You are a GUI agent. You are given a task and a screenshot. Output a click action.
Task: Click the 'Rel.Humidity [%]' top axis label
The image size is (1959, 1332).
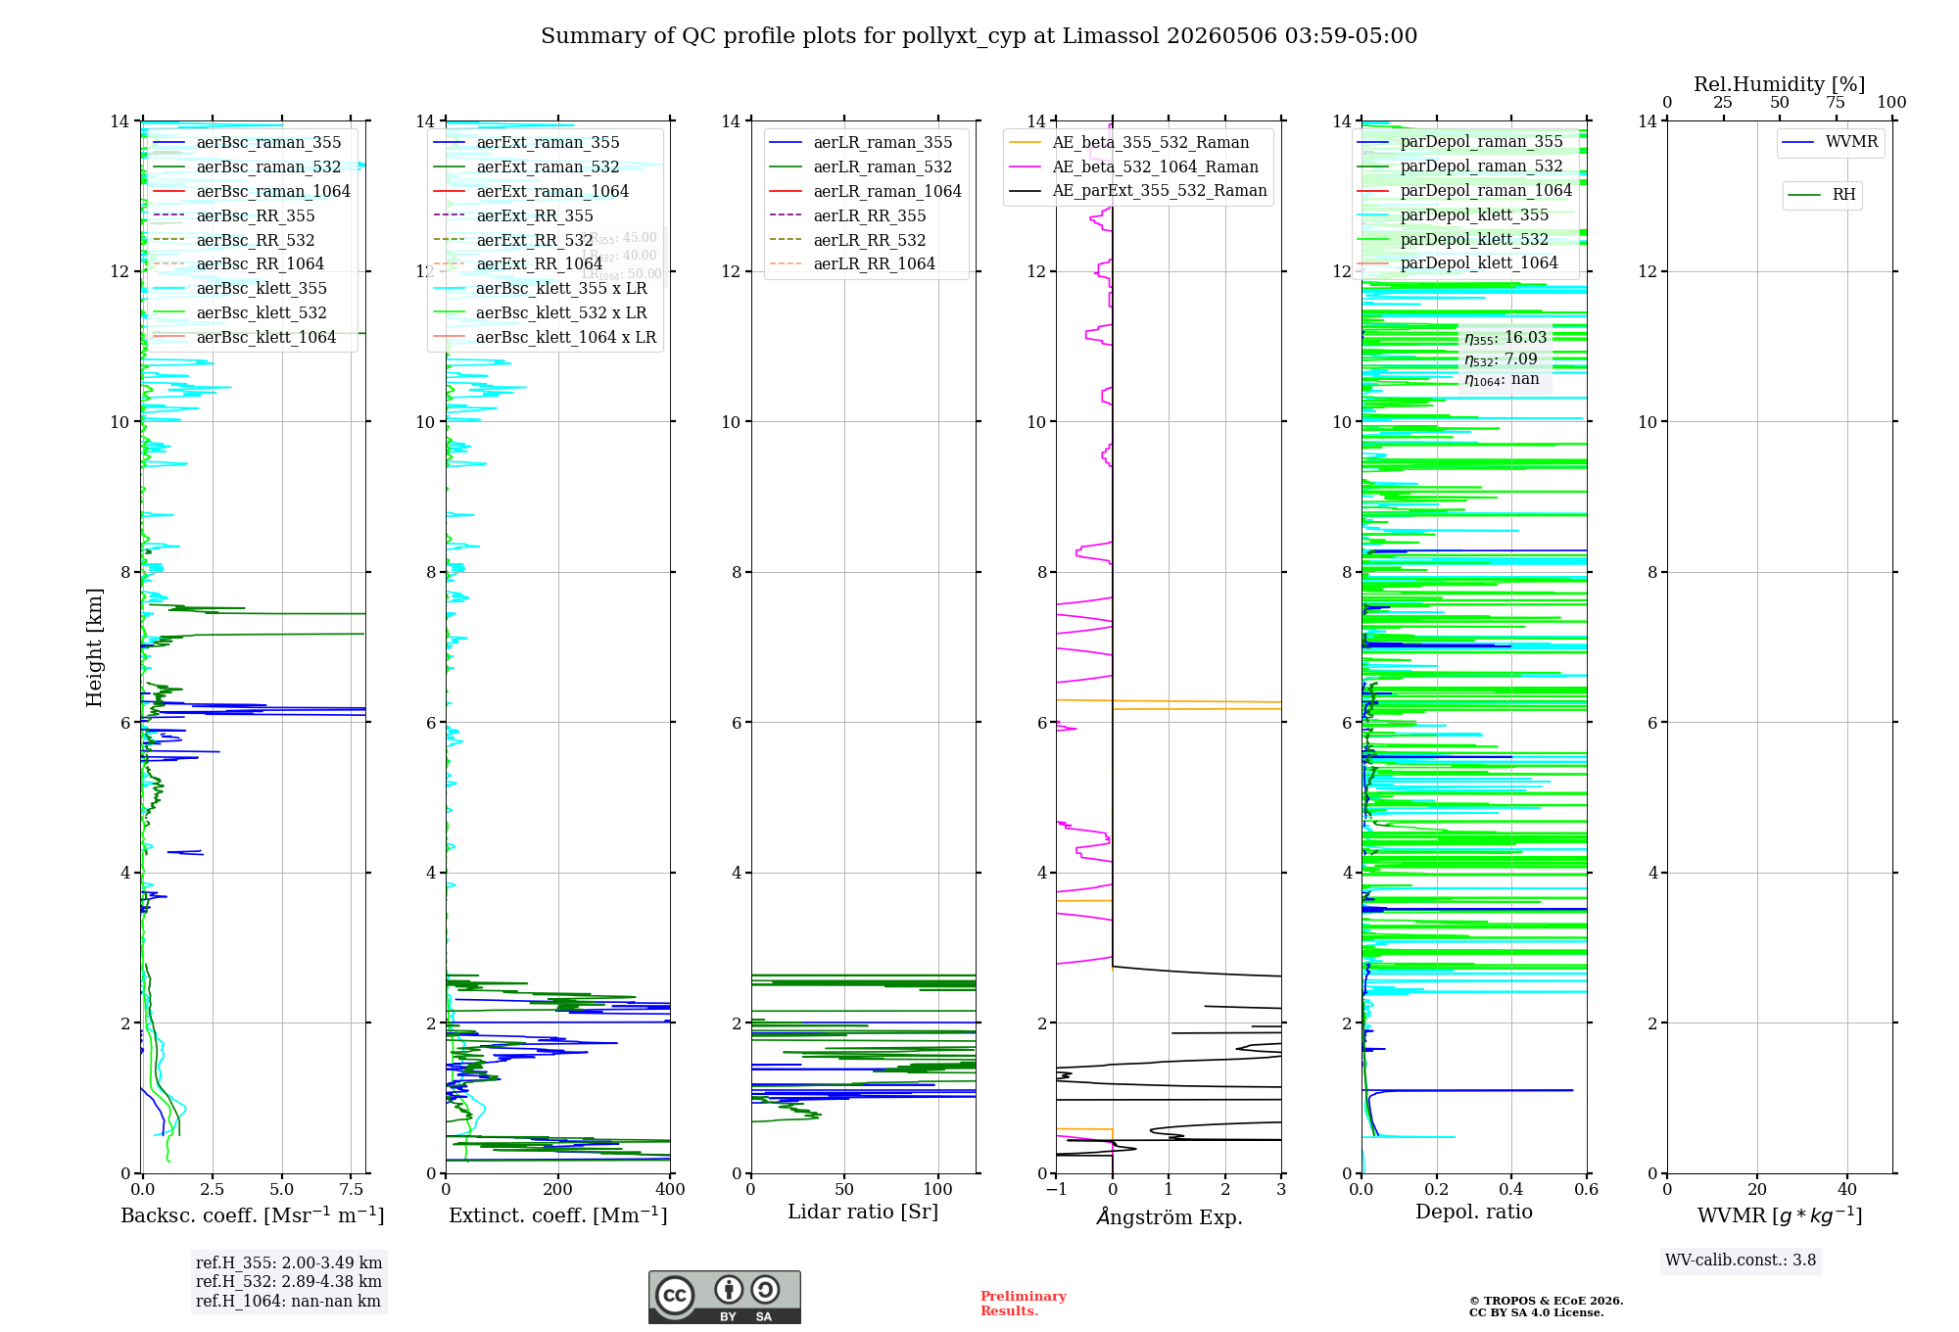point(1780,84)
